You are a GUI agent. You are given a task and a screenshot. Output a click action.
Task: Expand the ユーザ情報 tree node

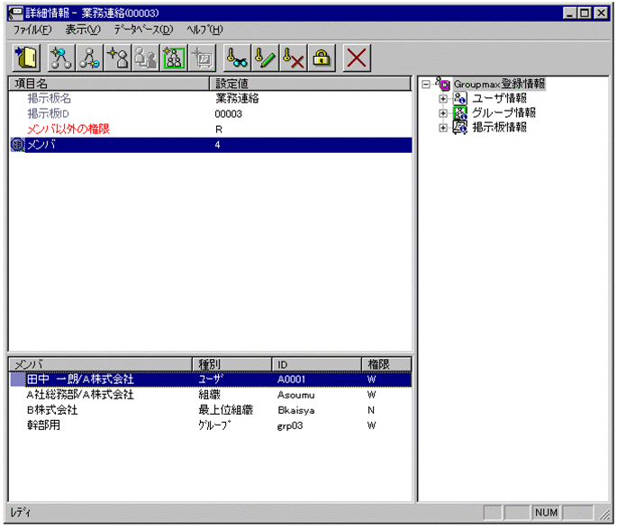pyautogui.click(x=442, y=99)
